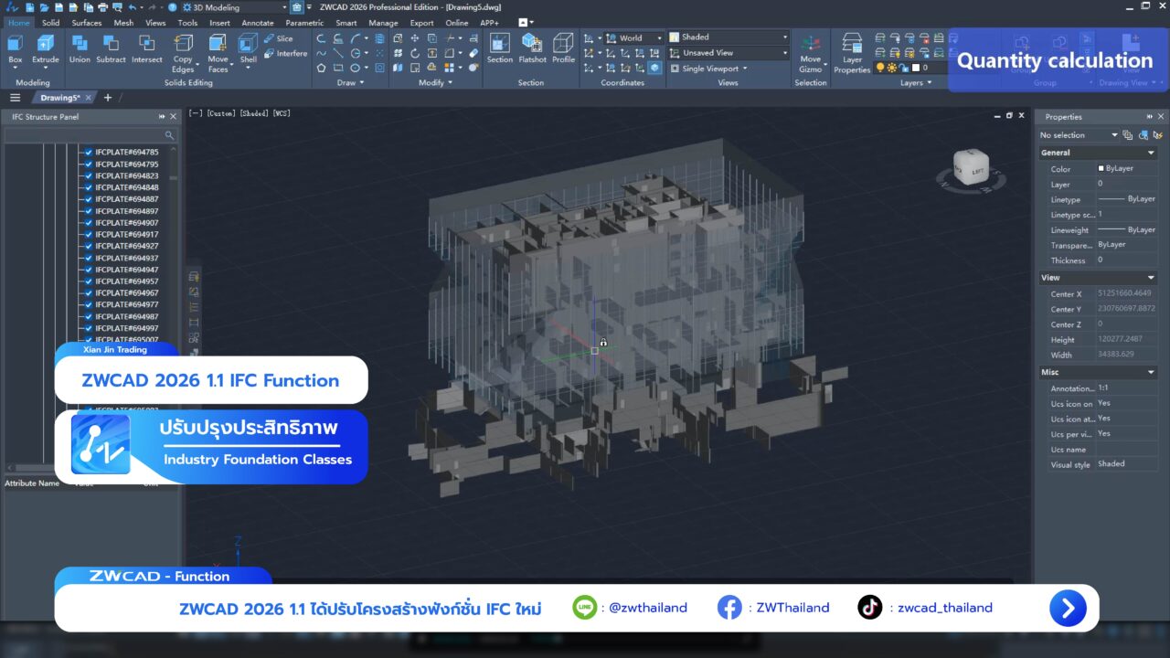The image size is (1170, 658).
Task: Expand the Unsaved View dropdown
Action: tap(728, 53)
